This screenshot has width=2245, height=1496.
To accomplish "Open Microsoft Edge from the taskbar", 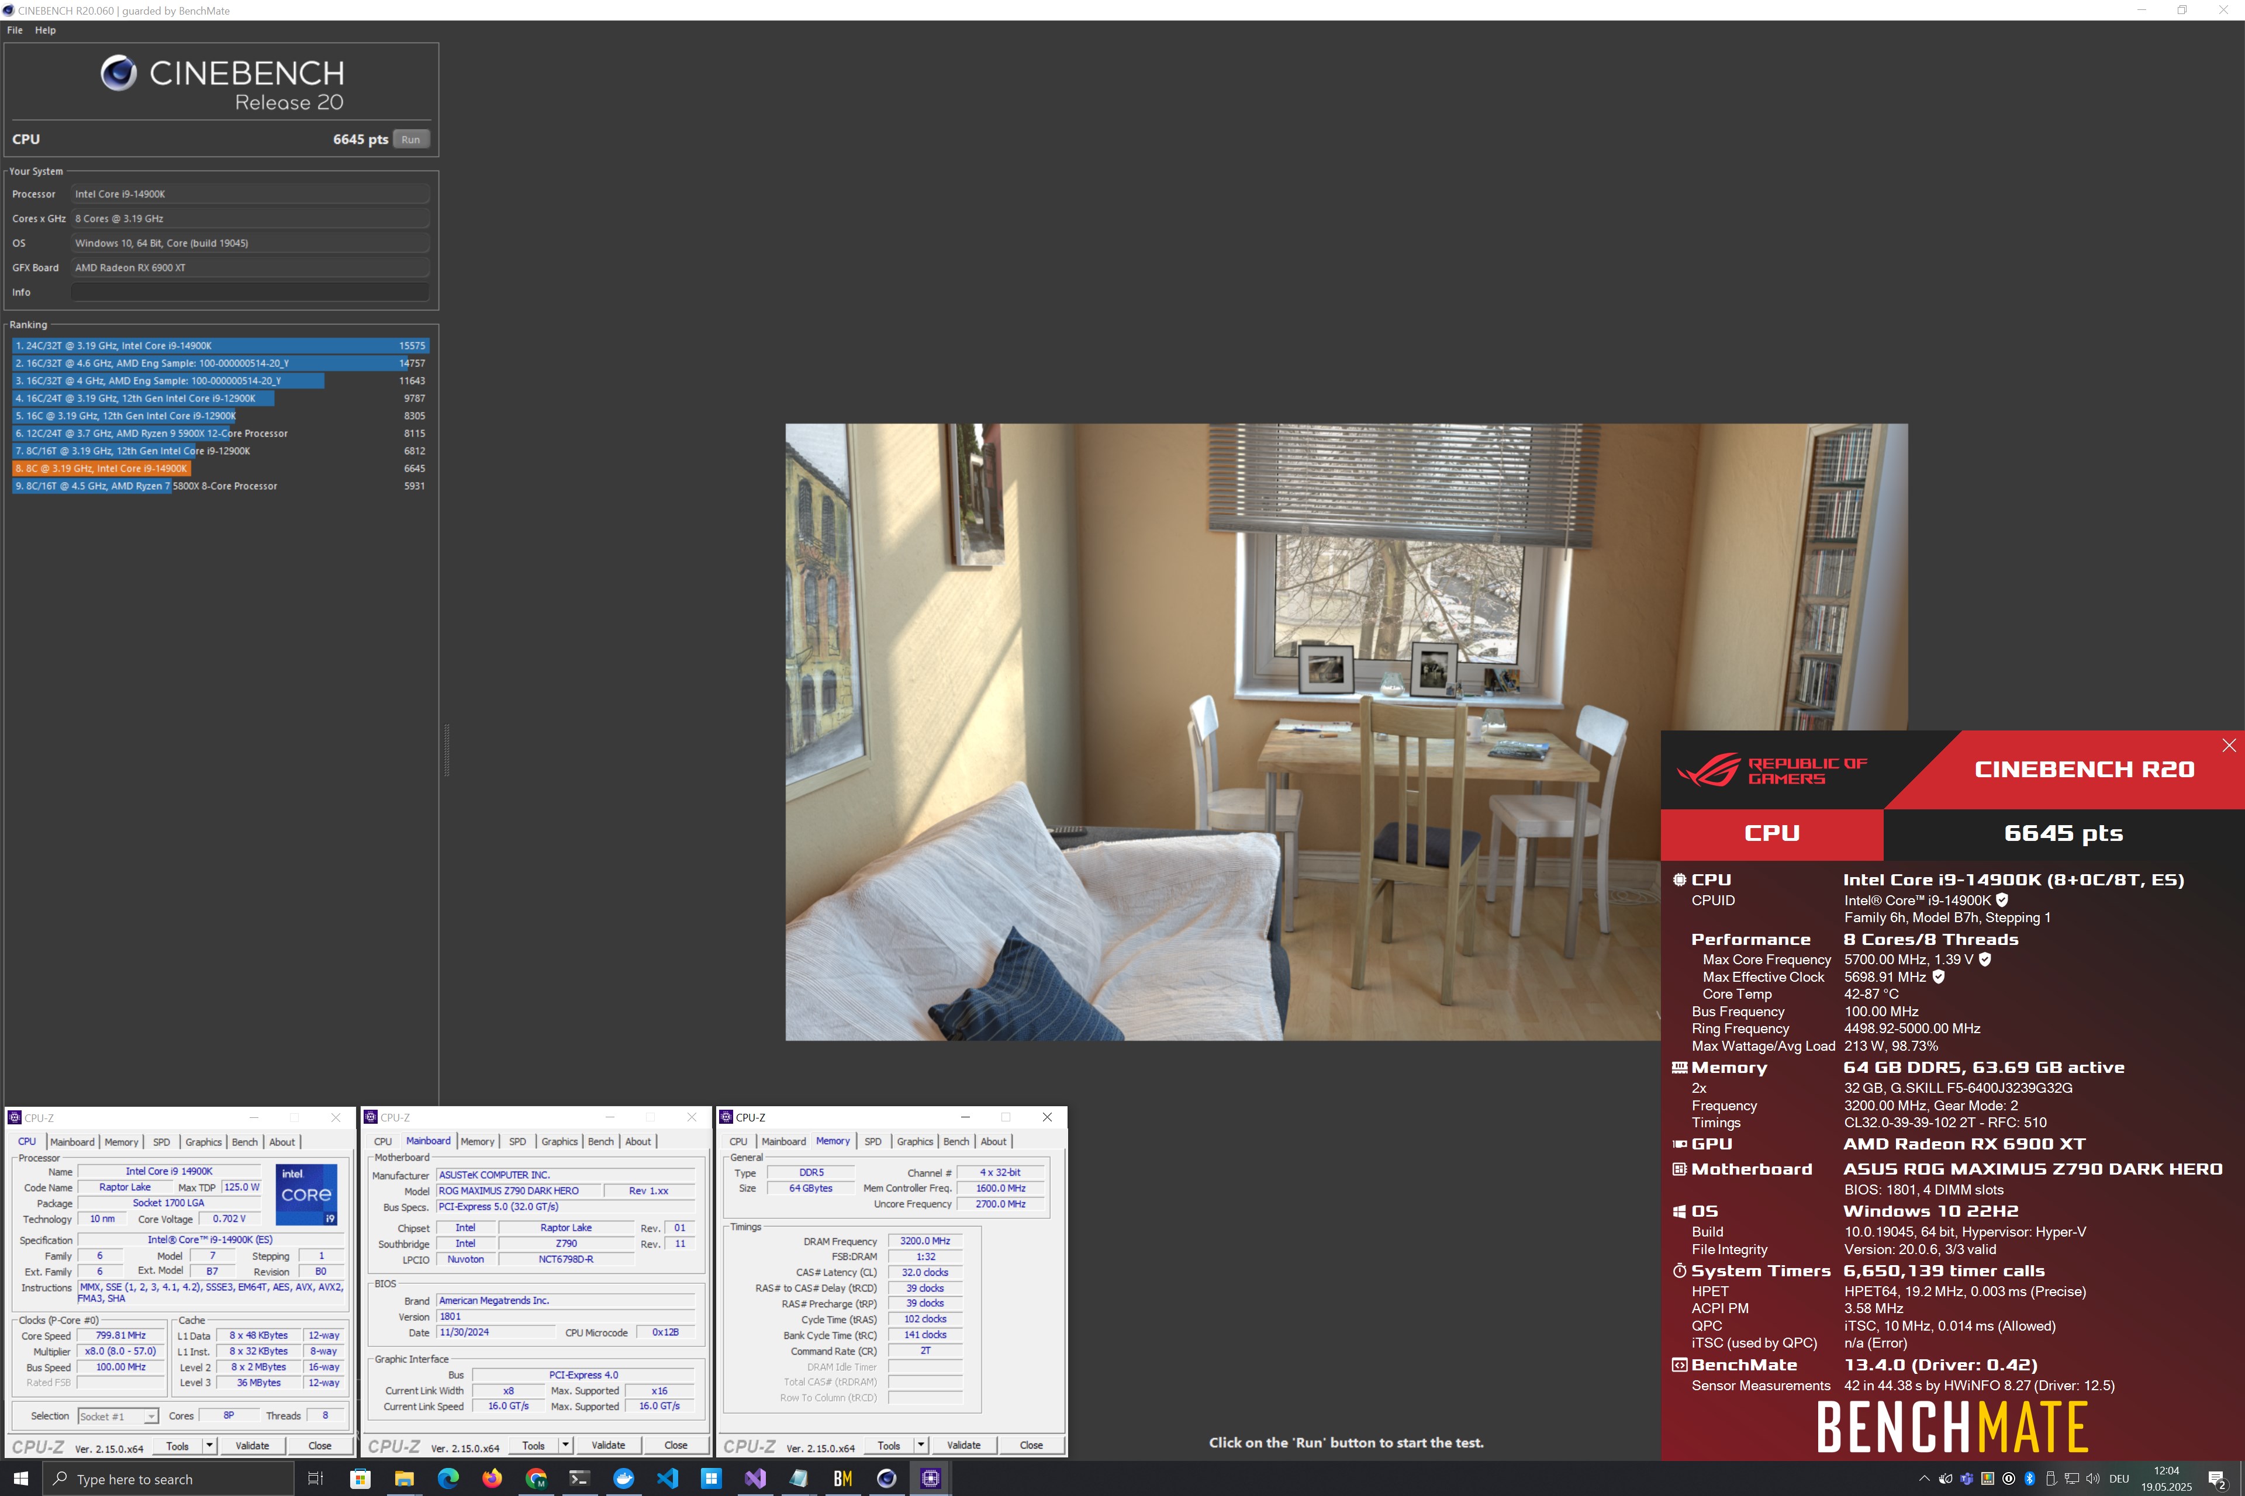I will point(448,1479).
